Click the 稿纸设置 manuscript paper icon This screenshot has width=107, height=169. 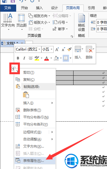tap(81, 23)
